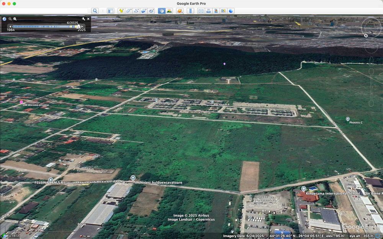The height and width of the screenshot is (239, 383).
Task: Click the Bloc Paun Sc.B placemark
Action: pyautogui.click(x=212, y=101)
